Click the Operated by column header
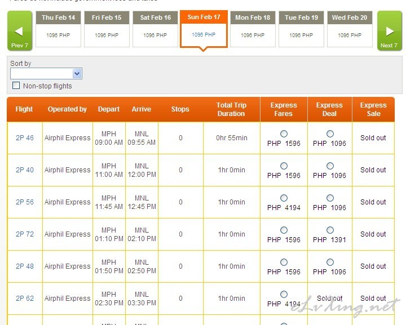 click(x=67, y=109)
